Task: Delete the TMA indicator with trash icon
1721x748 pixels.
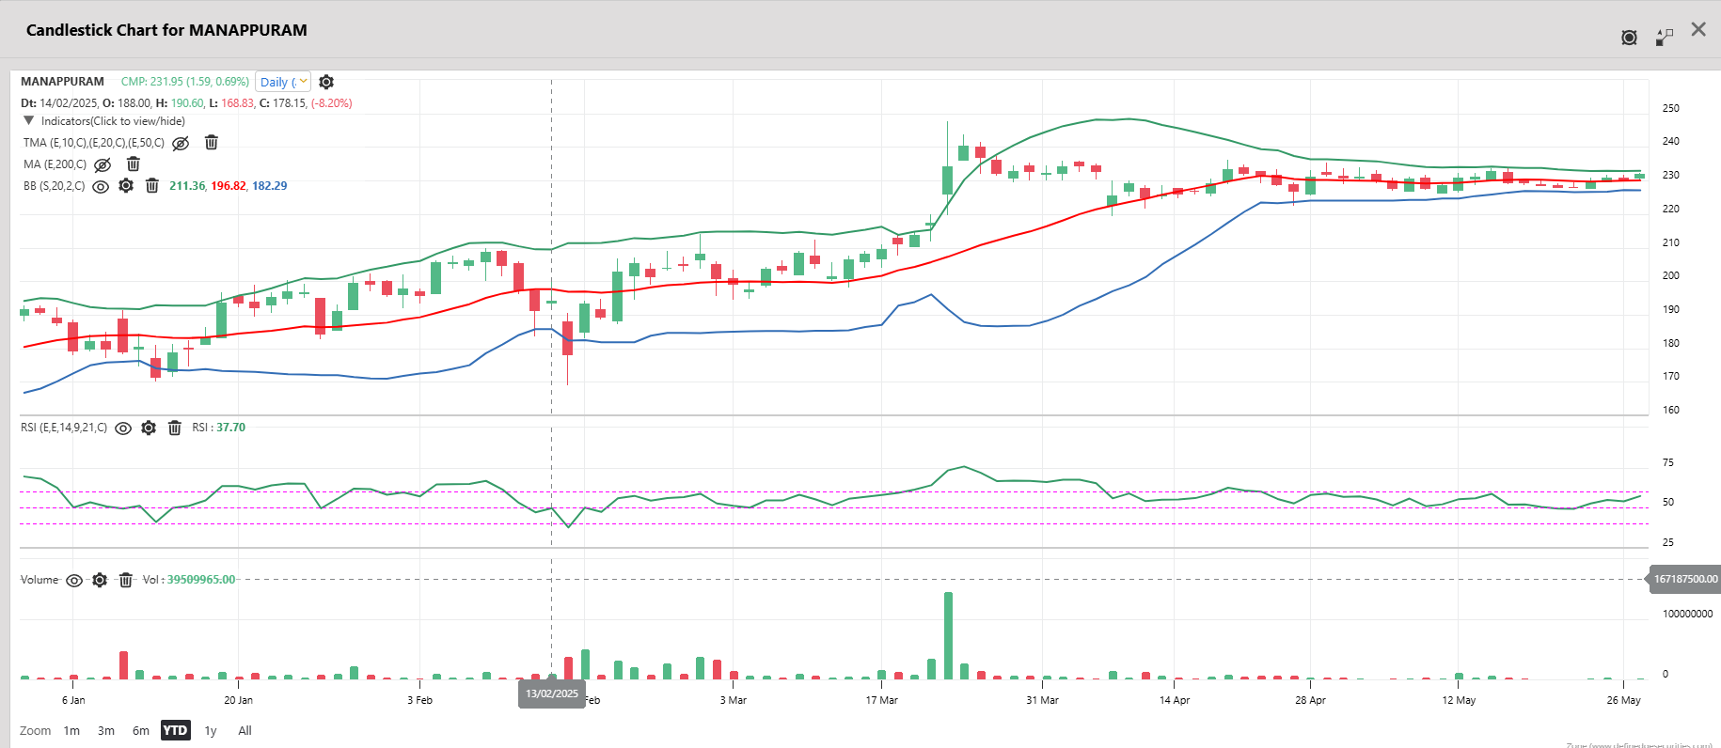Action: tap(212, 142)
